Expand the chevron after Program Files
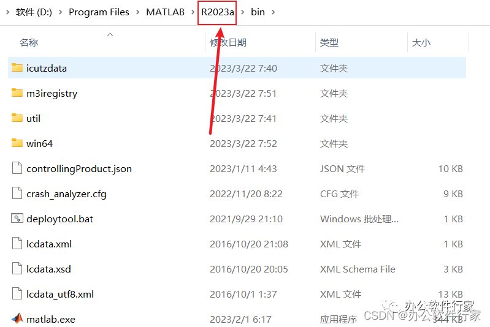The height and width of the screenshot is (327, 490). [x=137, y=12]
